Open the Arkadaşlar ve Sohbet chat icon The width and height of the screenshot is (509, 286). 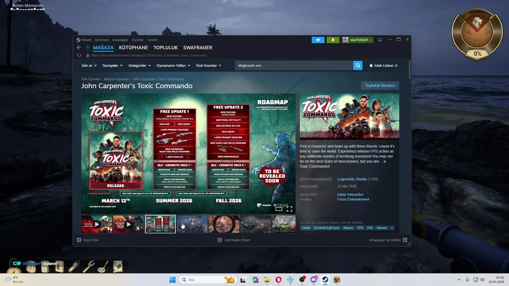click(405, 240)
